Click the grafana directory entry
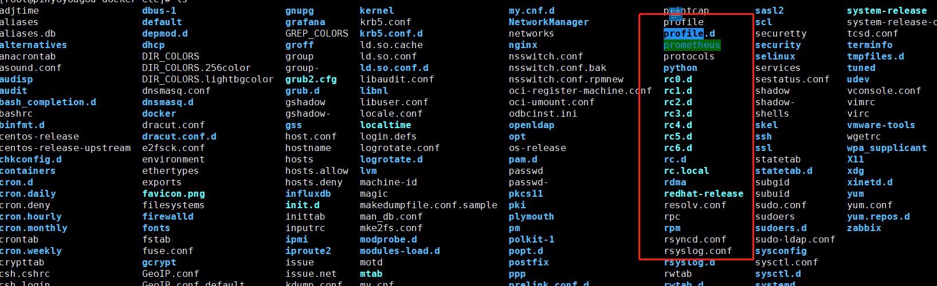 pyautogui.click(x=305, y=22)
